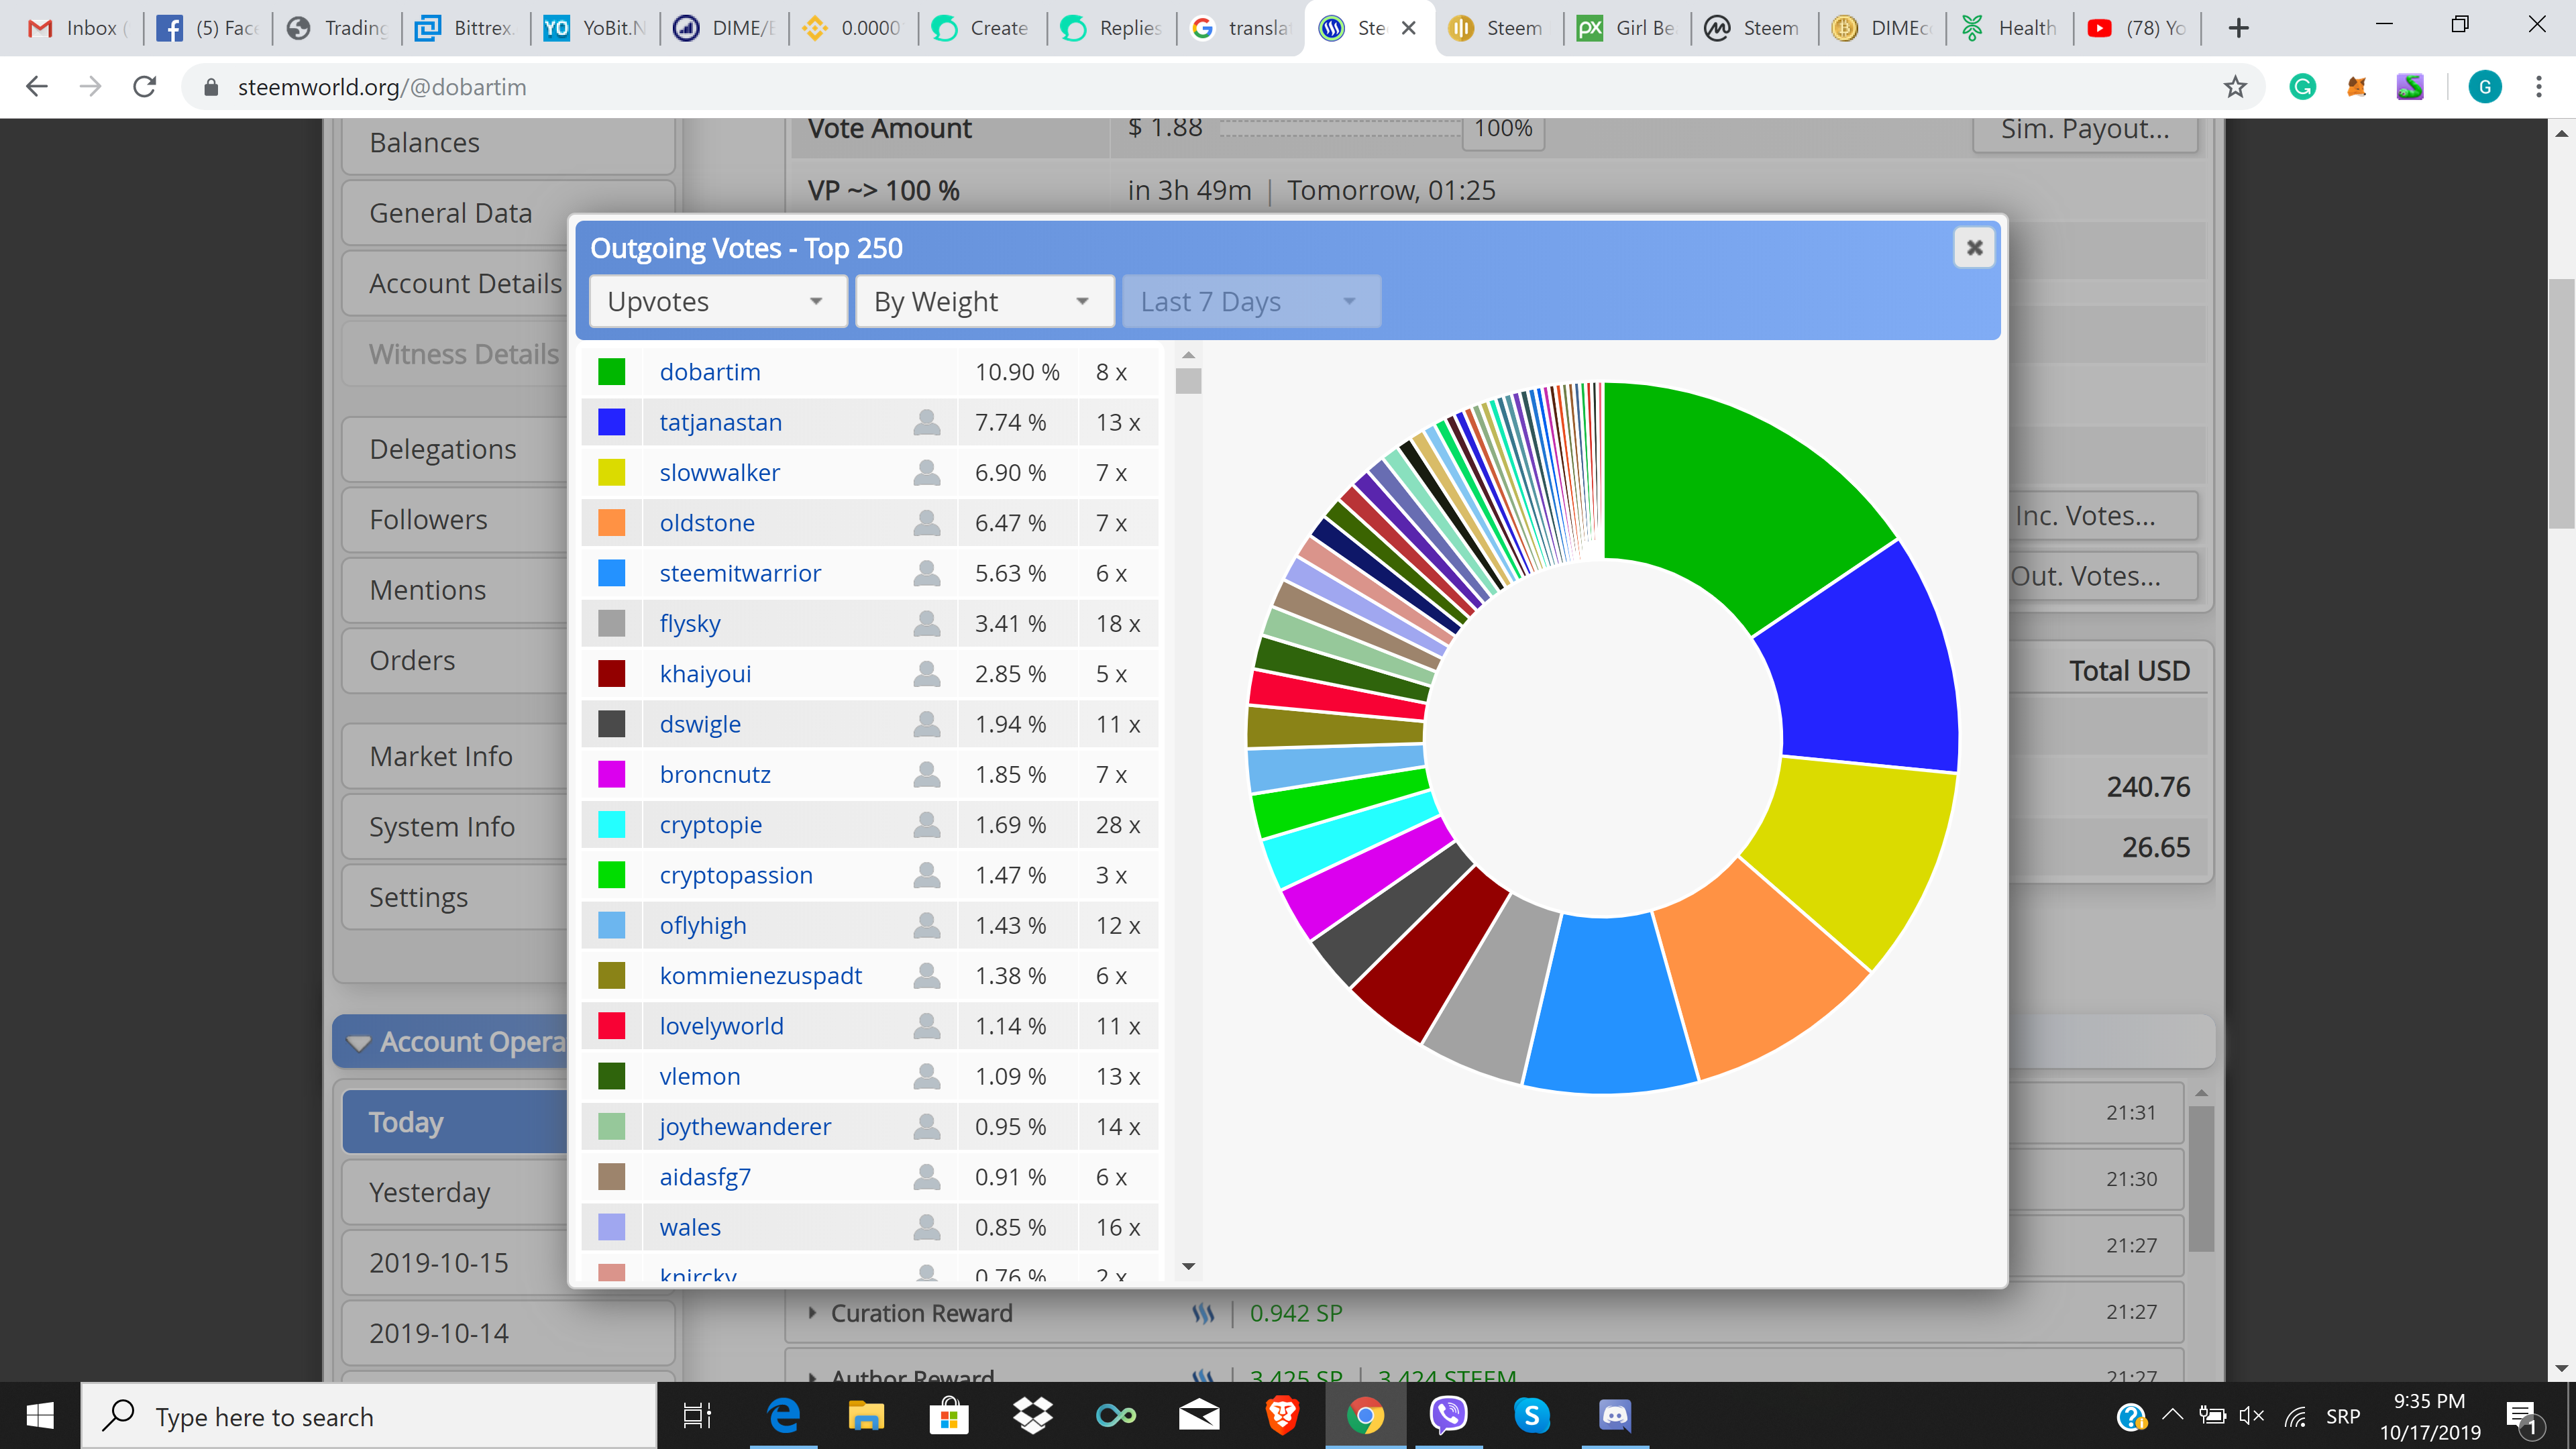The image size is (2576, 1449).
Task: Reload the steemworld page
Action: click(145, 87)
